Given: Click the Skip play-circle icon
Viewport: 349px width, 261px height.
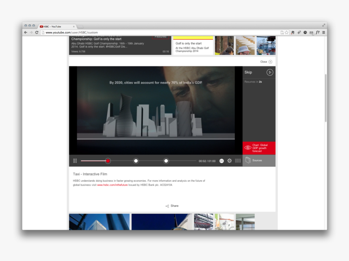Looking at the screenshot, I should 270,72.
